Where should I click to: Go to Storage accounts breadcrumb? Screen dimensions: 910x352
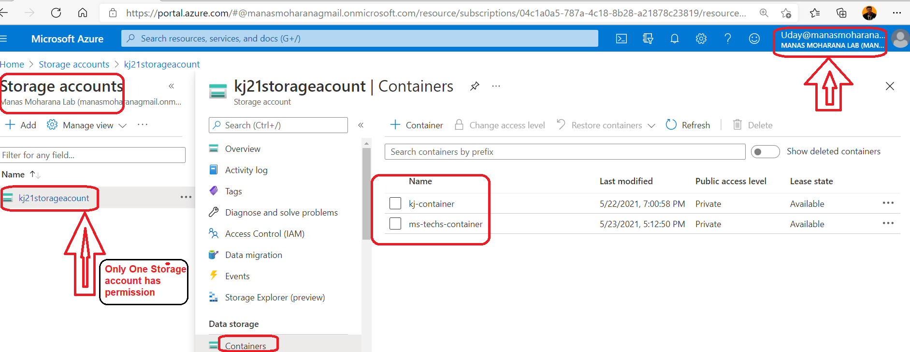click(x=74, y=64)
